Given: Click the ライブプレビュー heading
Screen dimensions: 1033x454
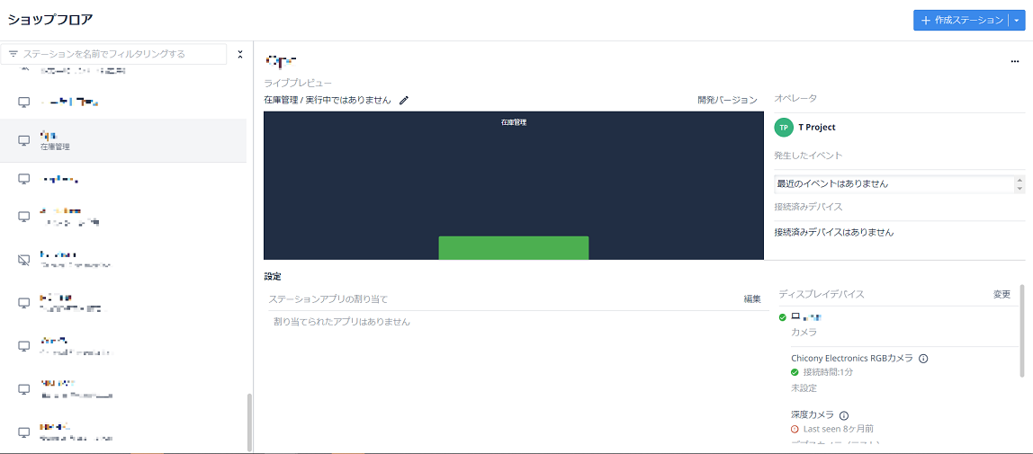Looking at the screenshot, I should point(298,84).
